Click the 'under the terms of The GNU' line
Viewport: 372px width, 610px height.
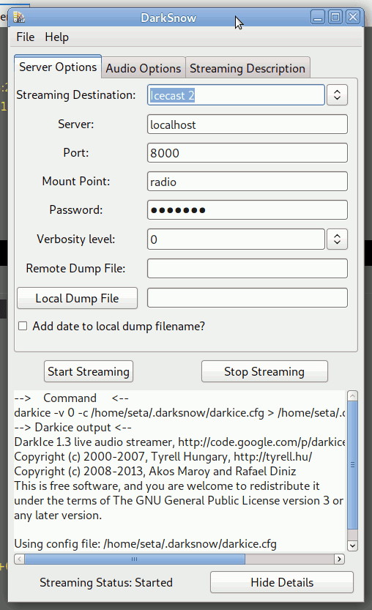[179, 501]
